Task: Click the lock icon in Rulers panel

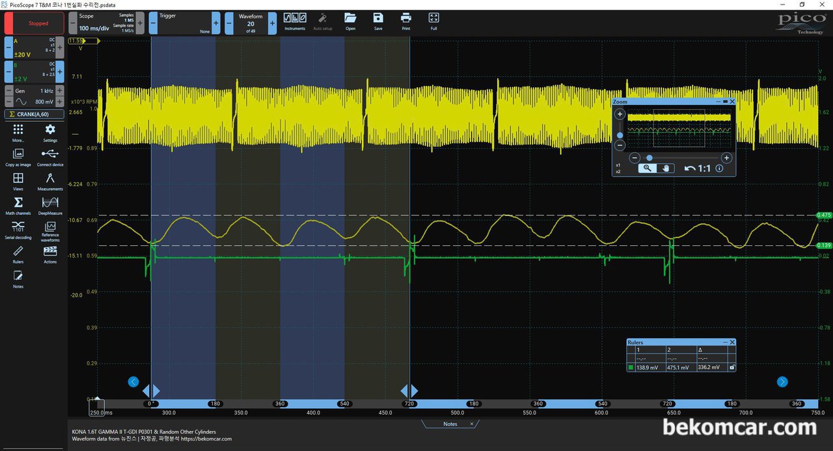Action: click(732, 368)
